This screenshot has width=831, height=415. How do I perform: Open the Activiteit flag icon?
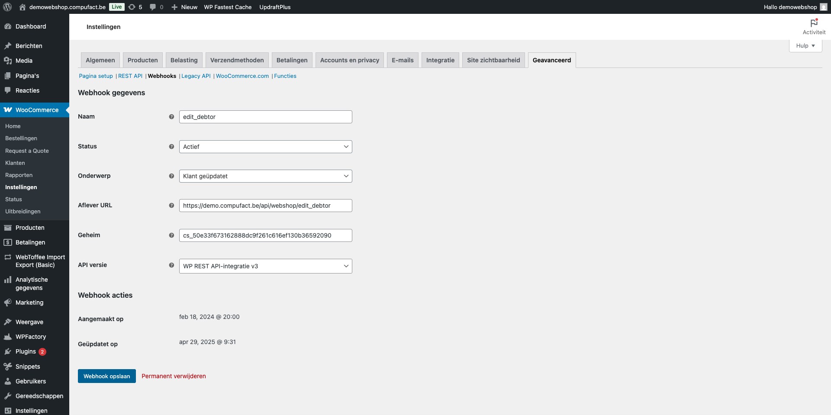[x=814, y=23]
